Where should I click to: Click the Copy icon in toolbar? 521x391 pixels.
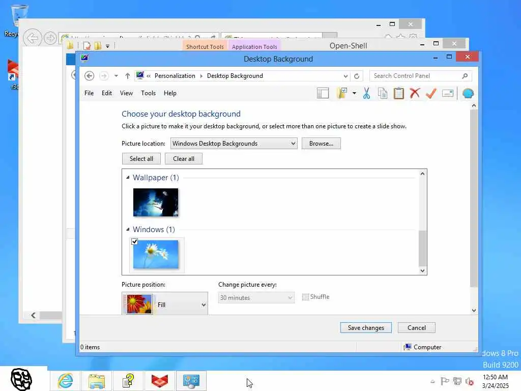pyautogui.click(x=383, y=94)
